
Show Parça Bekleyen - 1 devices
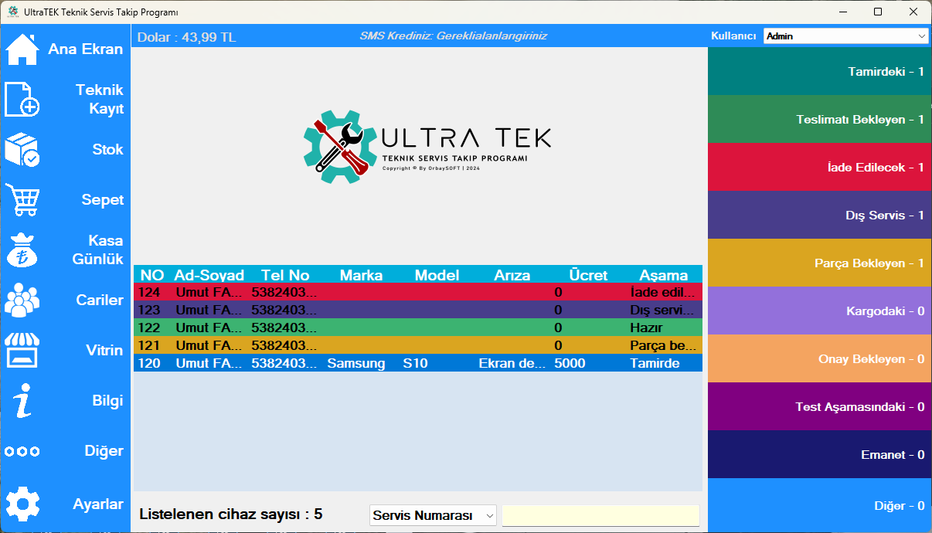click(819, 263)
